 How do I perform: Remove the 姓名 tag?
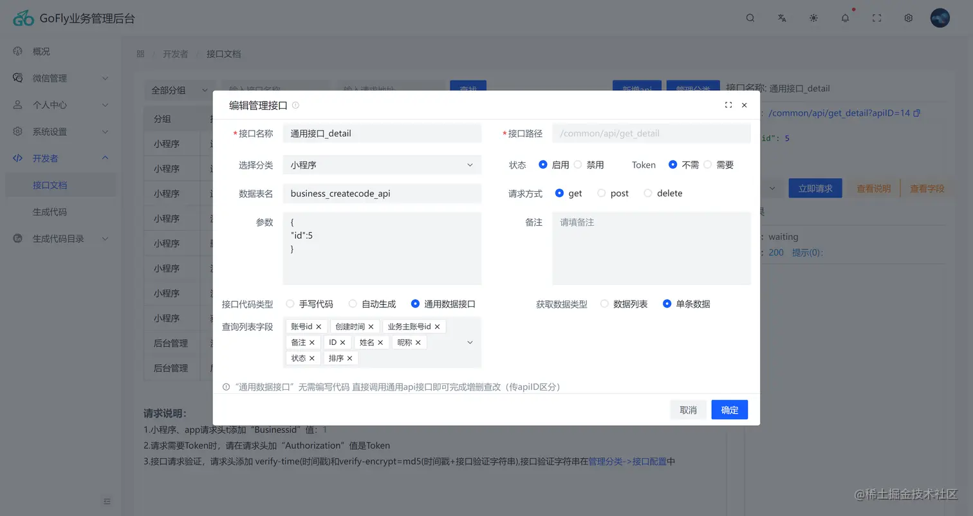(380, 342)
